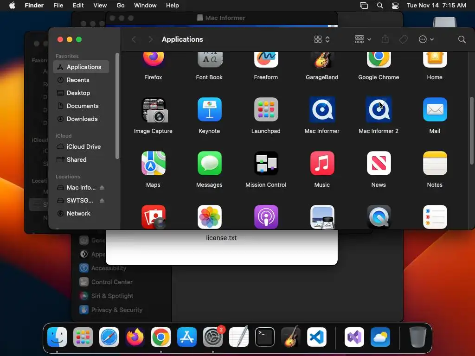Open the Action ellipsis menu dropdown
475x356 pixels.
[x=426, y=39]
